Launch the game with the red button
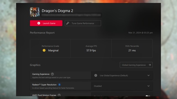The image size is (177, 99). coord(46,23)
